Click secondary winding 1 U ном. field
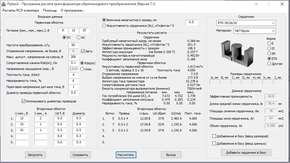The image size is (290, 163). 22,118
